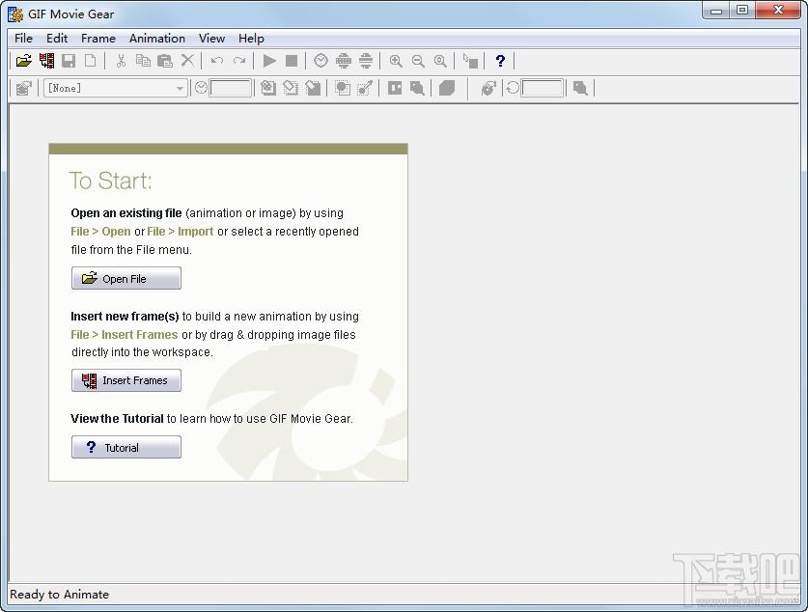Open the Help menu
This screenshot has height=612, width=808.
coord(251,38)
